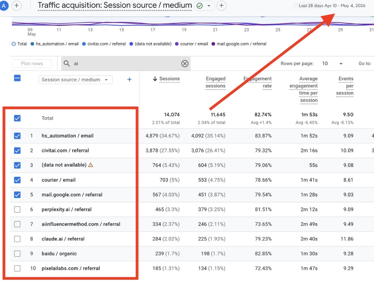
Task: Uncheck civitai.com / referral row checkbox
Action: (x=17, y=151)
